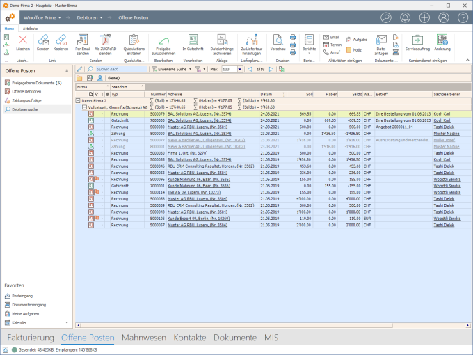Click the Änderung icon
Screen dimensions: 473x355
[442, 40]
